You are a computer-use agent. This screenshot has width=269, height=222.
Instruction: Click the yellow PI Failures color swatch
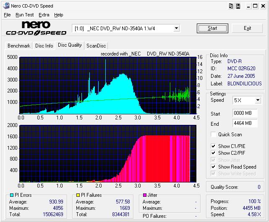tap(78, 195)
